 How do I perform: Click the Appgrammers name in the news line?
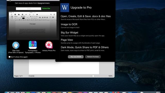click(44, 3)
